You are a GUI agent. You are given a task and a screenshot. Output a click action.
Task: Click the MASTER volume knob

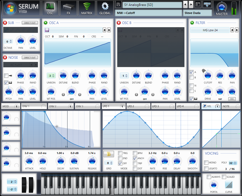point(222,7)
